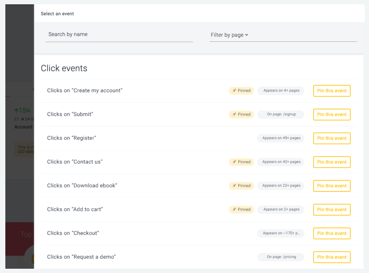This screenshot has width=369, height=273.
Task: Click "Appears on 49+ pages" tag
Action: (x=281, y=138)
